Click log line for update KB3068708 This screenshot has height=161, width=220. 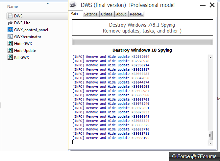click(111, 100)
